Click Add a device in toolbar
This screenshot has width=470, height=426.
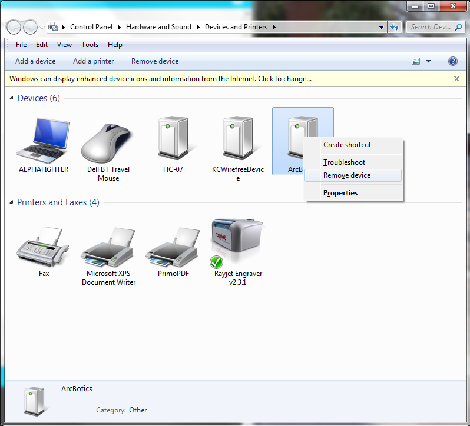point(35,61)
